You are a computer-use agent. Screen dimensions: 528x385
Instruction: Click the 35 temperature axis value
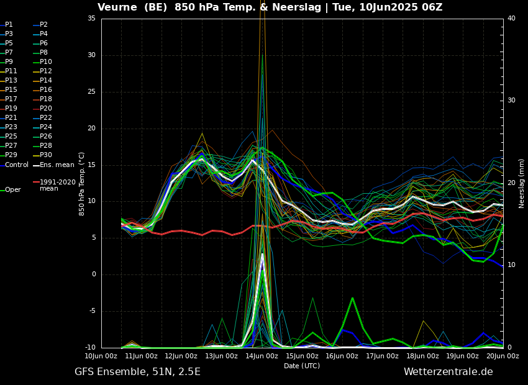click(x=91, y=18)
